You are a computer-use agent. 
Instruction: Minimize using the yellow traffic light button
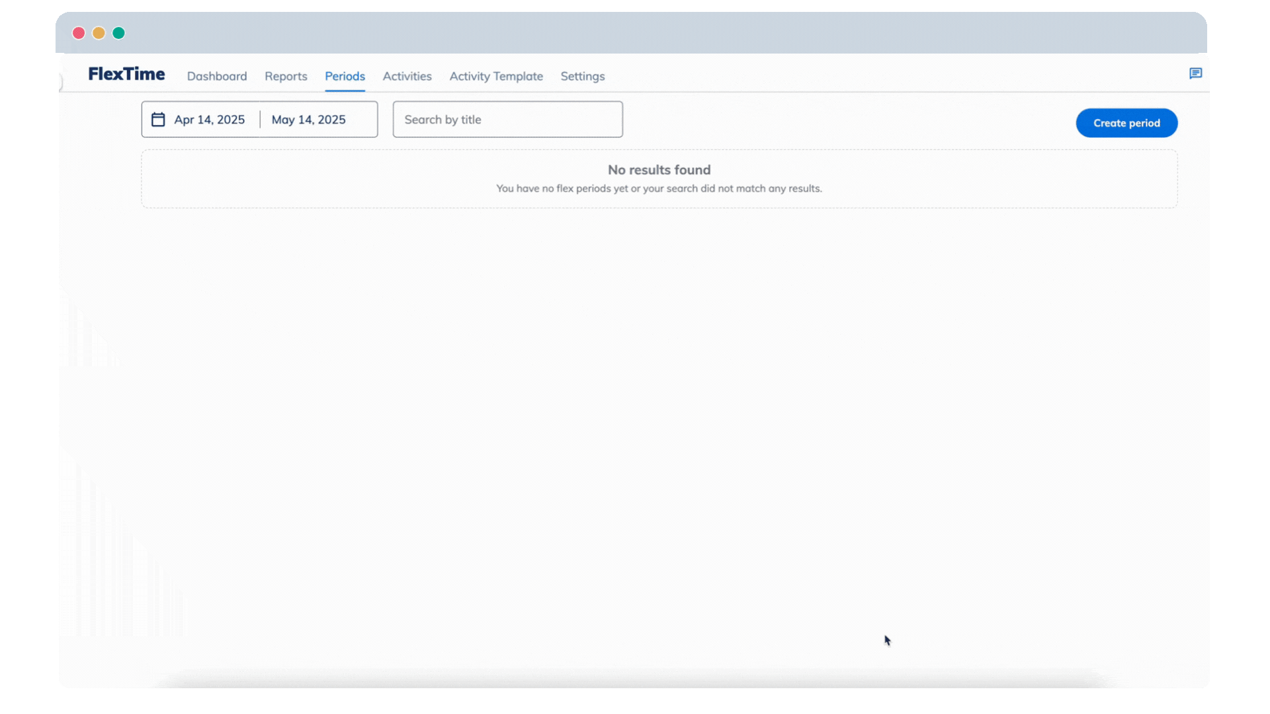click(x=98, y=32)
